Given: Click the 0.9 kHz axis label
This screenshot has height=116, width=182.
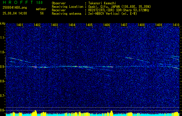Looking at the screenshot, I should pyautogui.click(x=2, y=67).
